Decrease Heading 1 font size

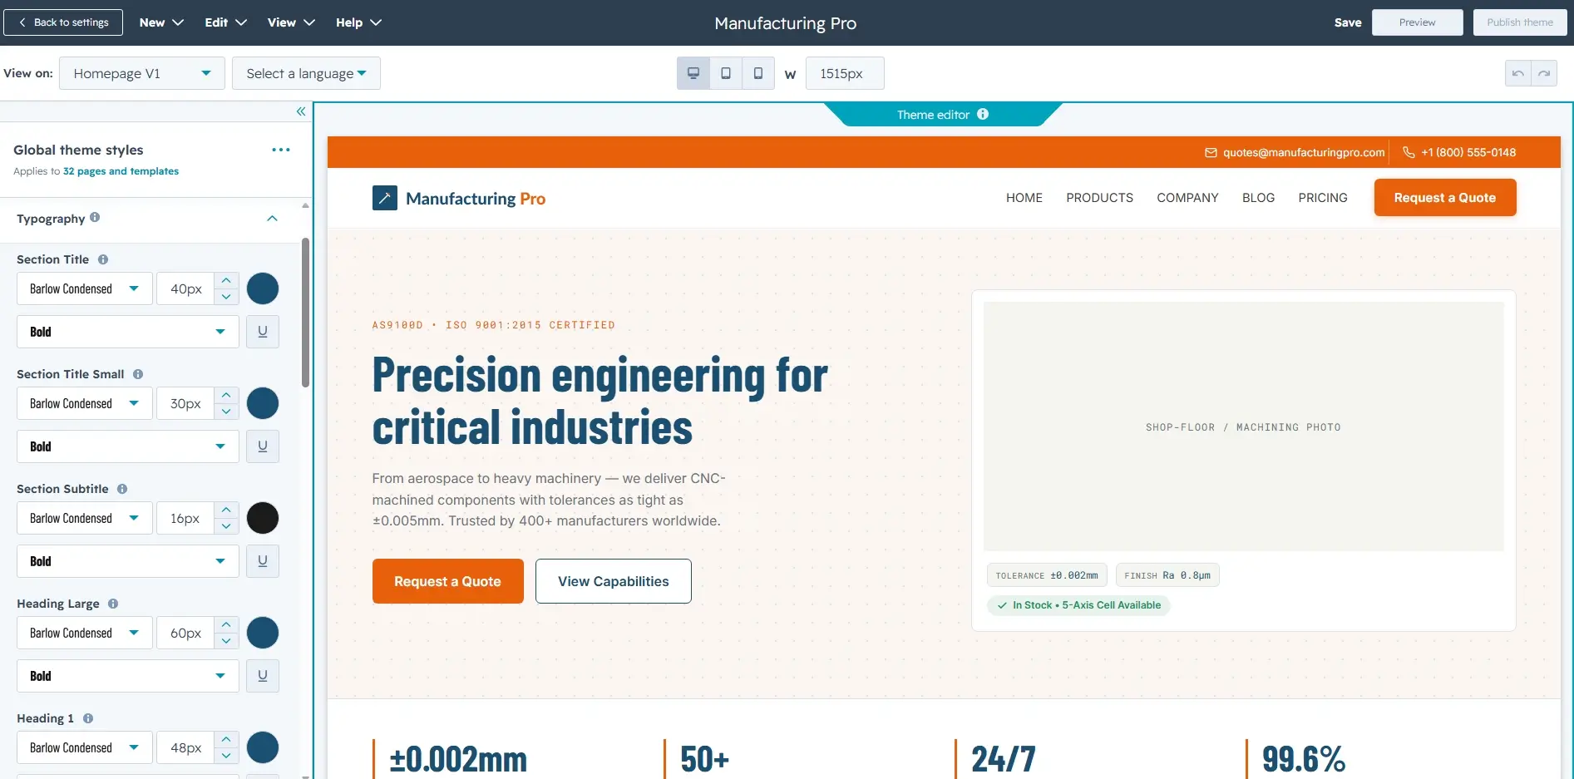click(226, 756)
